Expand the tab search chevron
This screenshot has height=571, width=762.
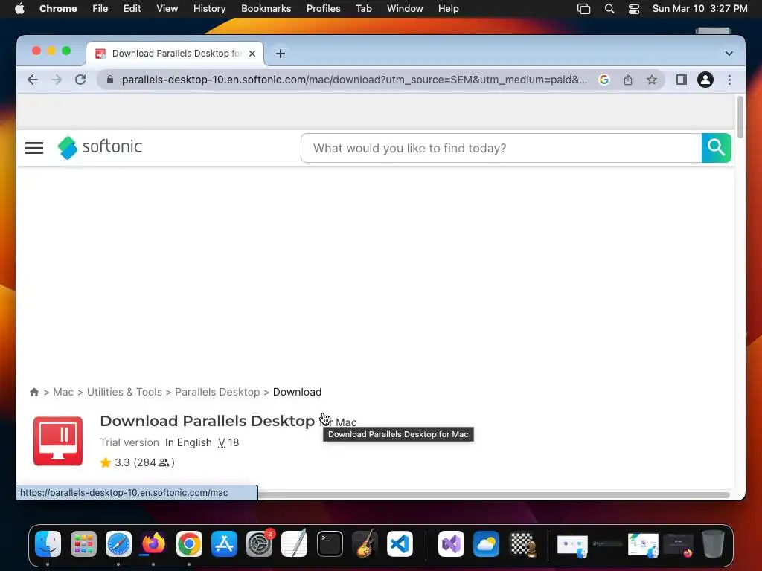pyautogui.click(x=729, y=54)
